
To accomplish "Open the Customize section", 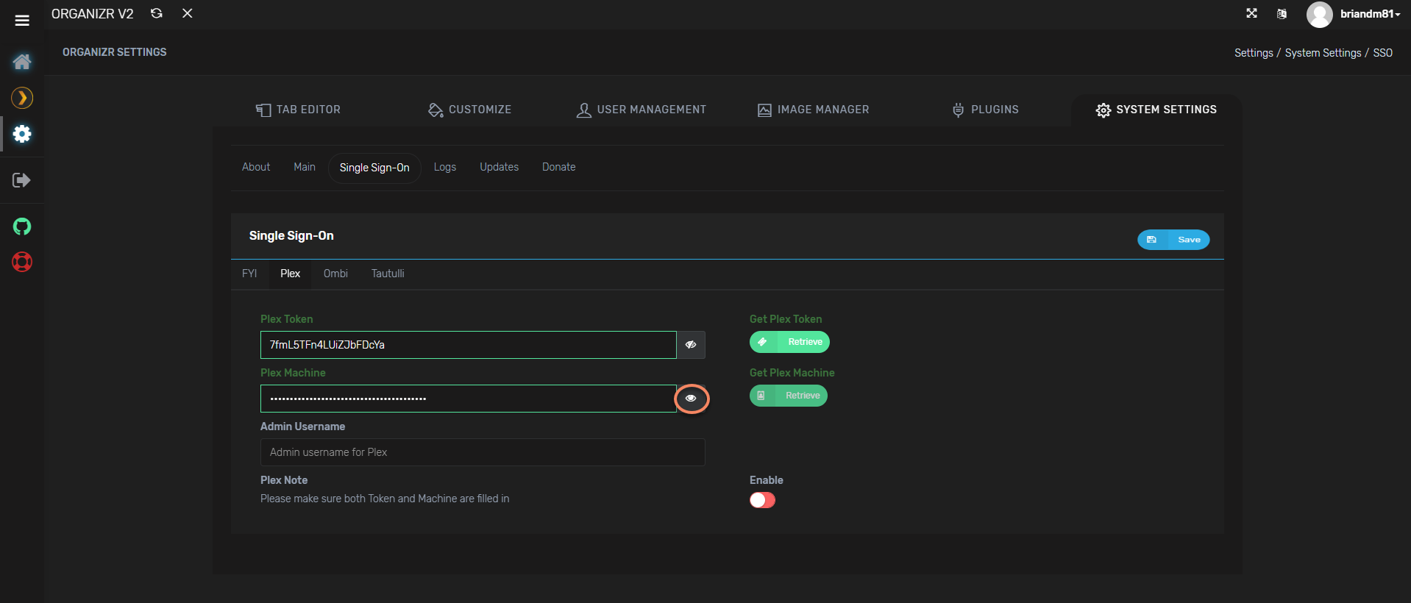I will pos(469,110).
